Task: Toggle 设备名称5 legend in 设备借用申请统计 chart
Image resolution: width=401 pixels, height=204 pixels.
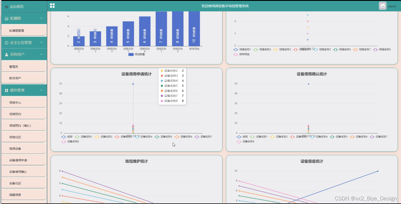Action: click(163, 137)
